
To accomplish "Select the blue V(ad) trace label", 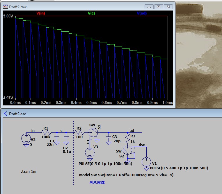I will [x=142, y=13].
